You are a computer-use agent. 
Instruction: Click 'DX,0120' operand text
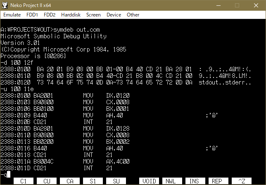118,96
